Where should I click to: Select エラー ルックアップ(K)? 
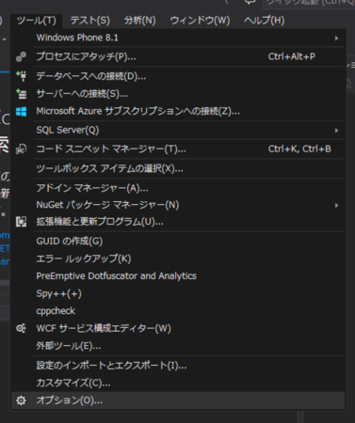point(178,258)
